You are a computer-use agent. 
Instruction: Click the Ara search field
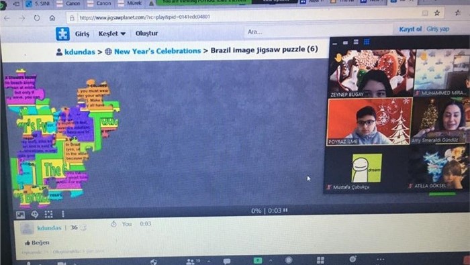pyautogui.click(x=318, y=32)
